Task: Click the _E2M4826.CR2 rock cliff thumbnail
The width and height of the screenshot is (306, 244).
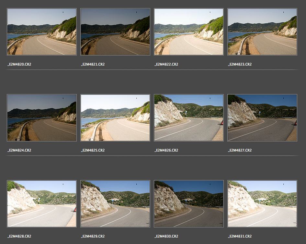Action: [189, 118]
